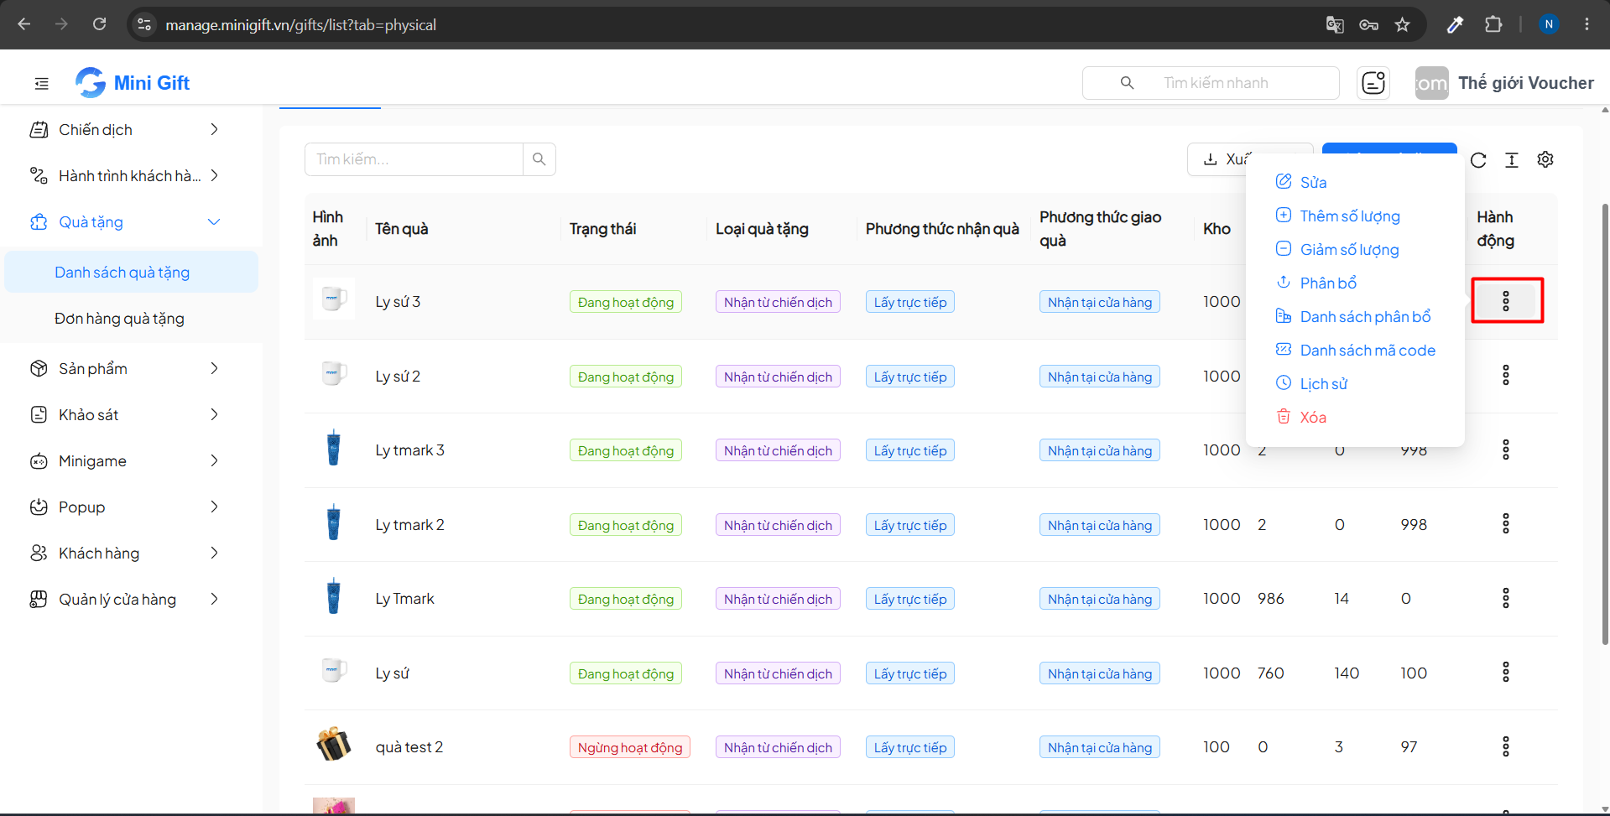Image resolution: width=1610 pixels, height=816 pixels.
Task: Open the action menu for quà test 2
Action: pos(1506,746)
